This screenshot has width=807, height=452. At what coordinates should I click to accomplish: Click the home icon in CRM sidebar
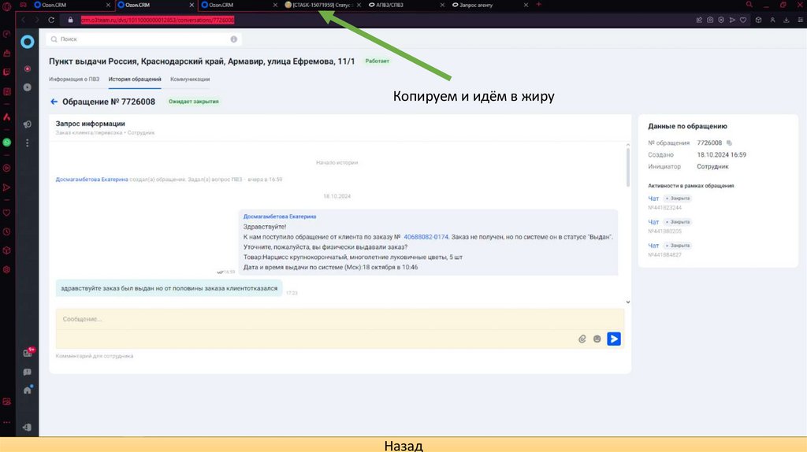click(x=28, y=390)
